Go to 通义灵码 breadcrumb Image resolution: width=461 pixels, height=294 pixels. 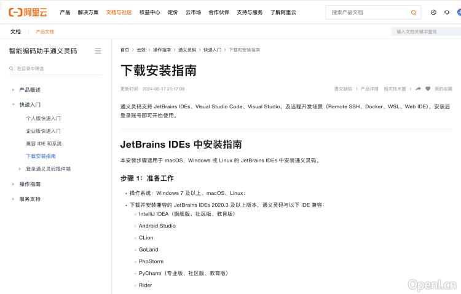pos(187,50)
